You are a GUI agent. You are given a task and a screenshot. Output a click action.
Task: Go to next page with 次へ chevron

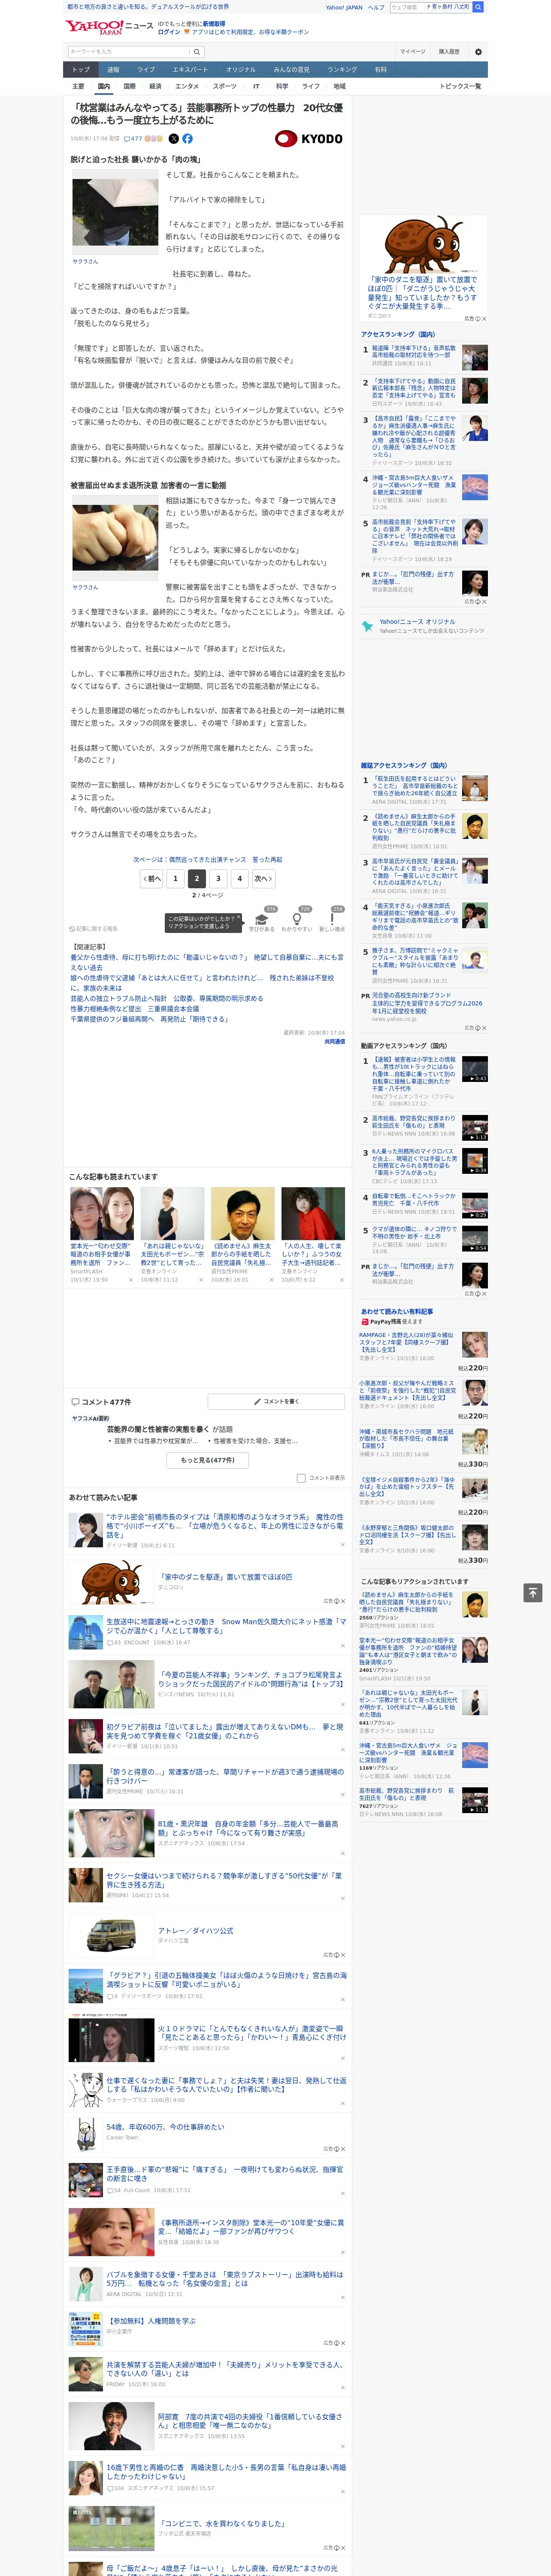click(x=262, y=879)
